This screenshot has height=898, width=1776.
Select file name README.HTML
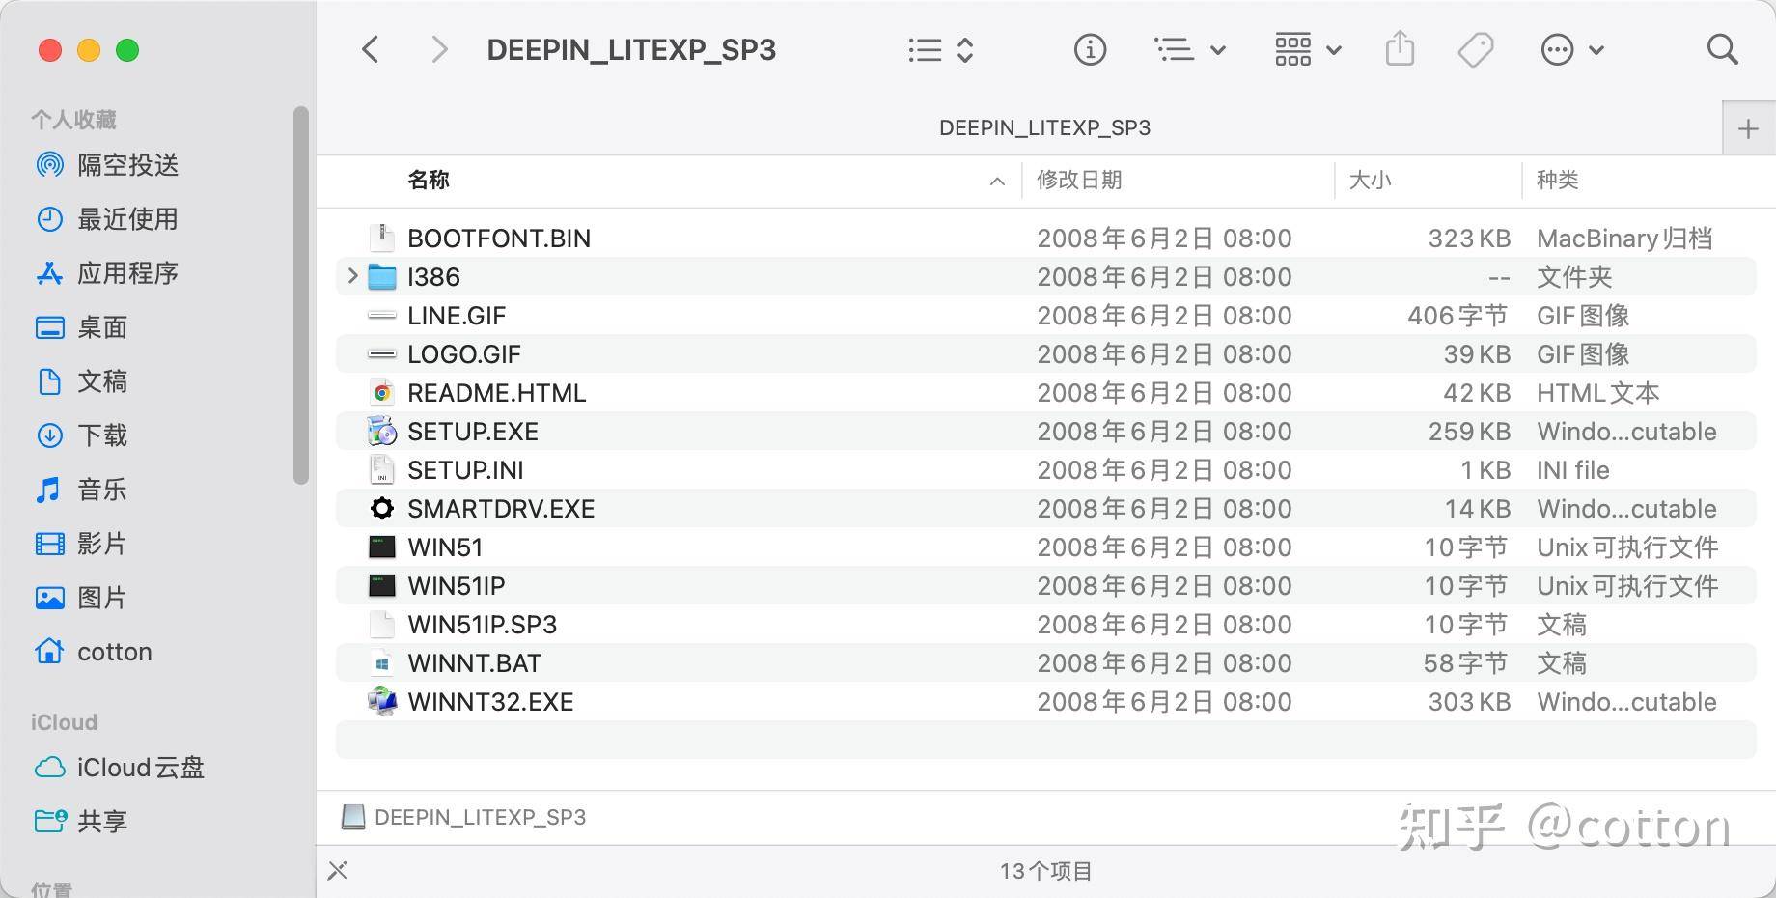(x=497, y=393)
